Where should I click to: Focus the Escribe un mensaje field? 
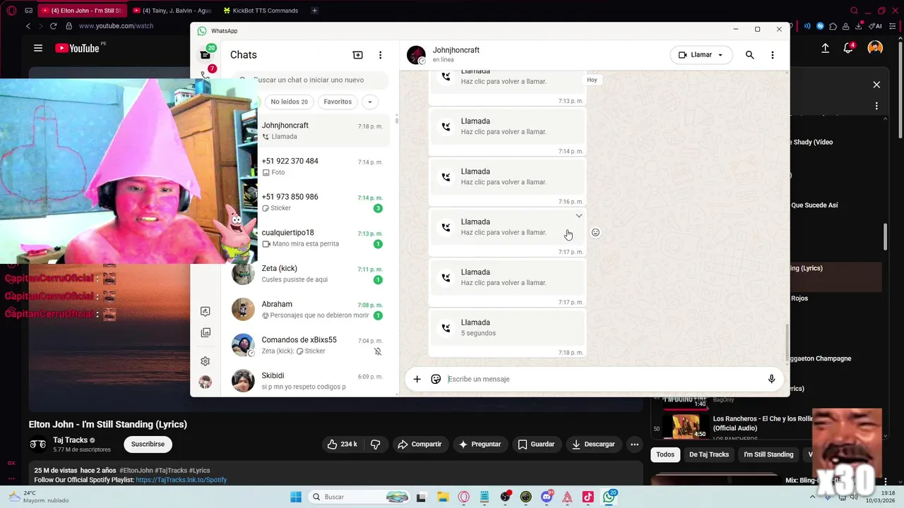604,379
